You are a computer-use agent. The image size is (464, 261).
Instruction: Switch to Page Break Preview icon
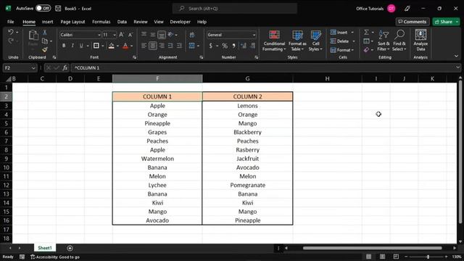point(396,257)
